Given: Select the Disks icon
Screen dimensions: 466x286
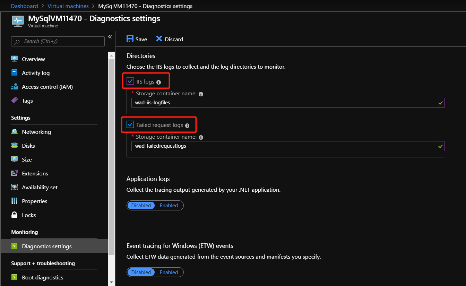Looking at the screenshot, I should 14,146.
